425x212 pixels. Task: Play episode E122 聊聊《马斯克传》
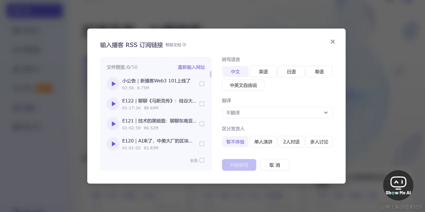click(113, 104)
